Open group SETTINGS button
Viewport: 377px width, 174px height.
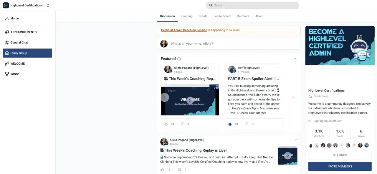340,155
